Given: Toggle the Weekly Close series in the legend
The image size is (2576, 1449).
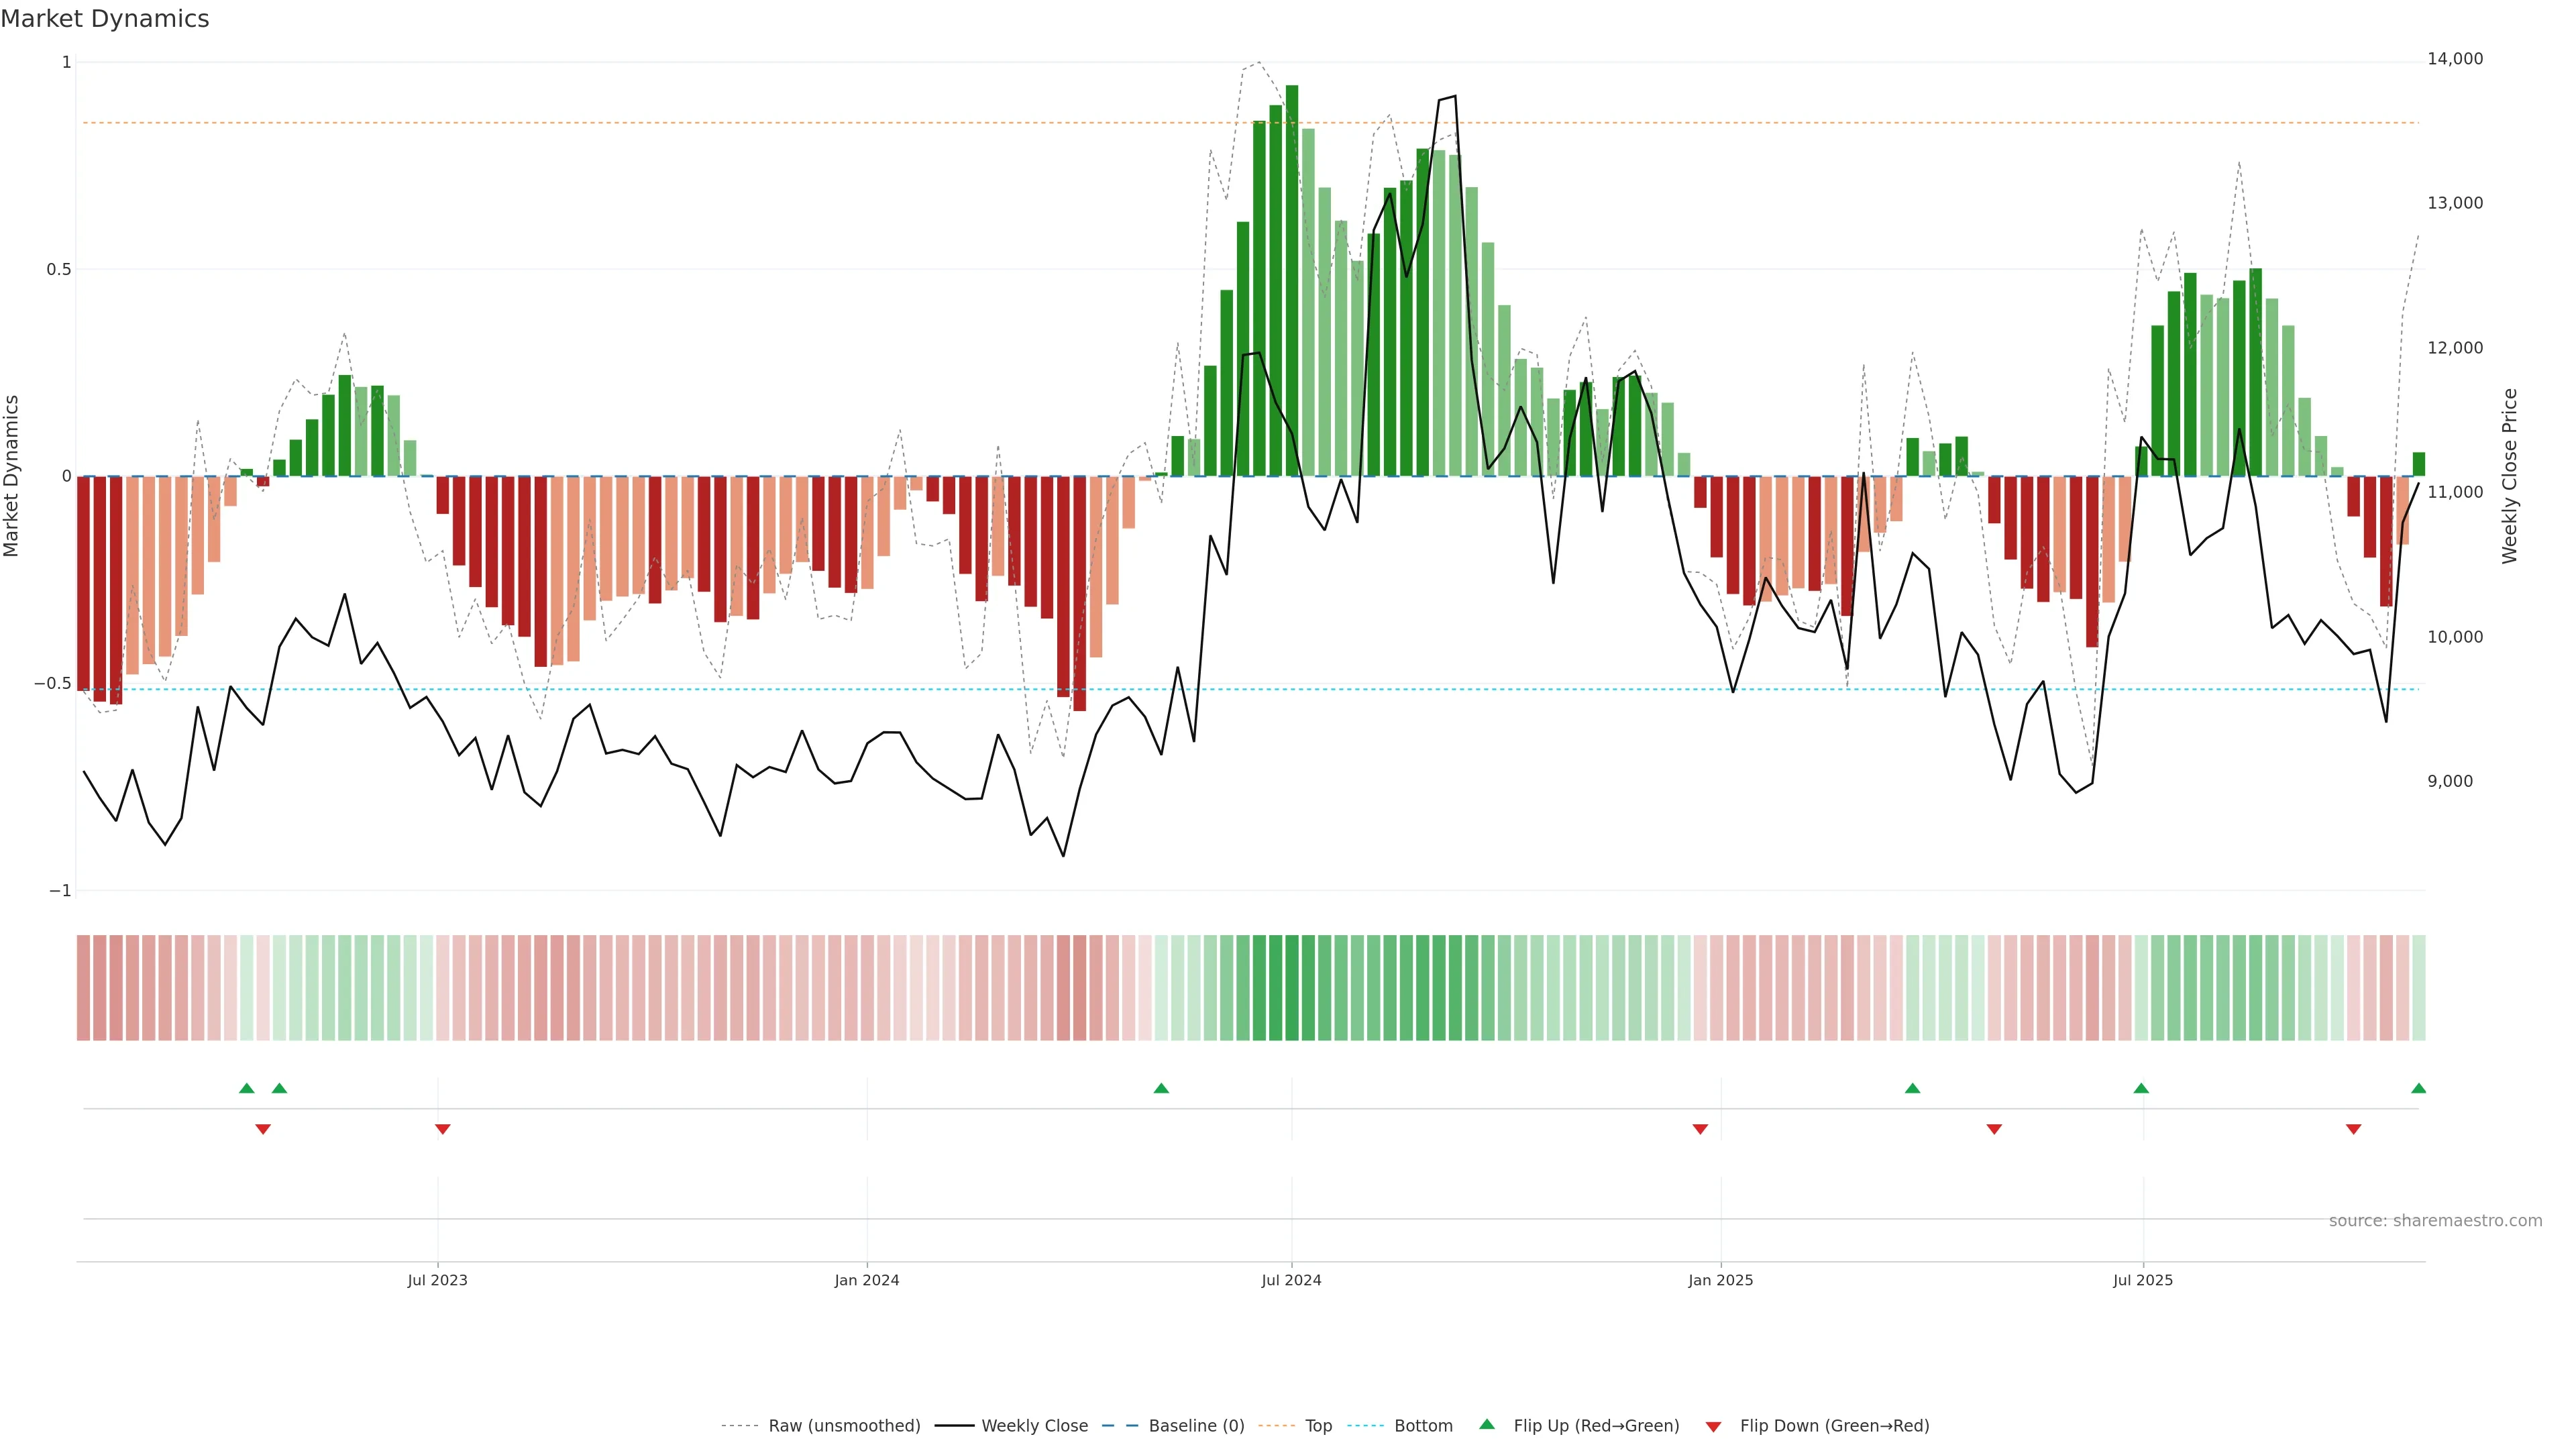Looking at the screenshot, I should [1034, 1426].
